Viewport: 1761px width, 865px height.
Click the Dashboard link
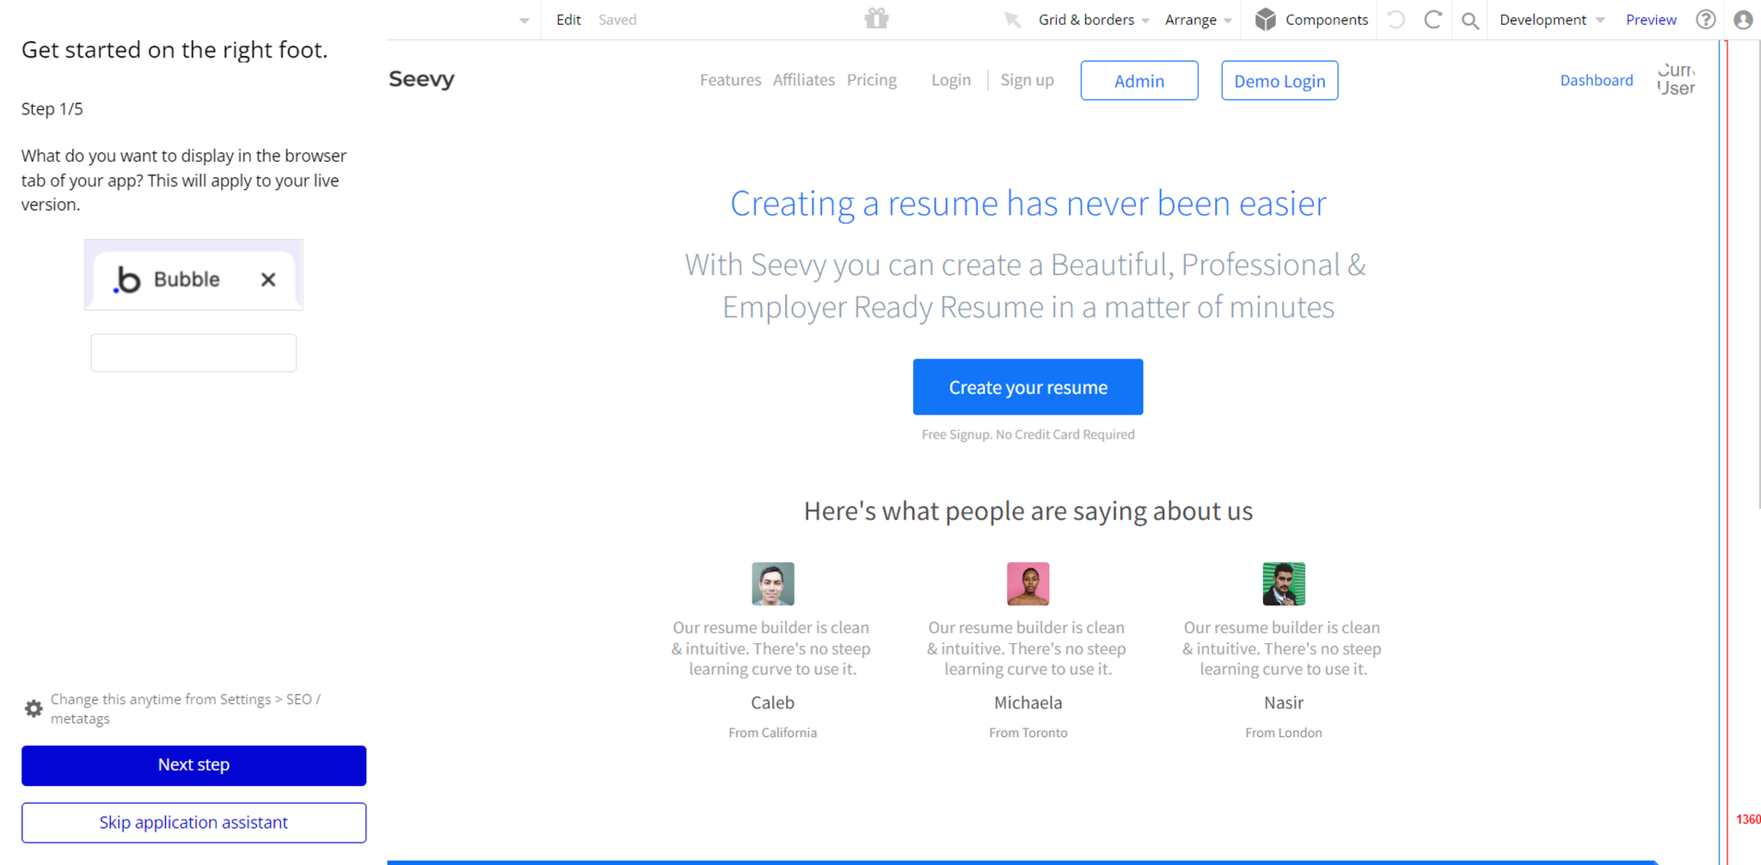coord(1597,80)
